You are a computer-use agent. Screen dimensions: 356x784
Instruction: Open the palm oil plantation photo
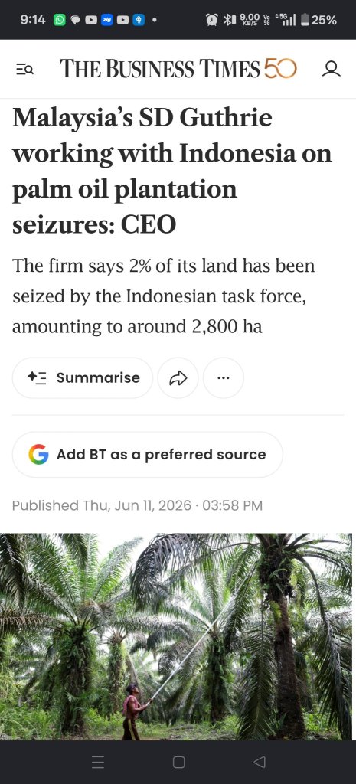click(x=176, y=636)
